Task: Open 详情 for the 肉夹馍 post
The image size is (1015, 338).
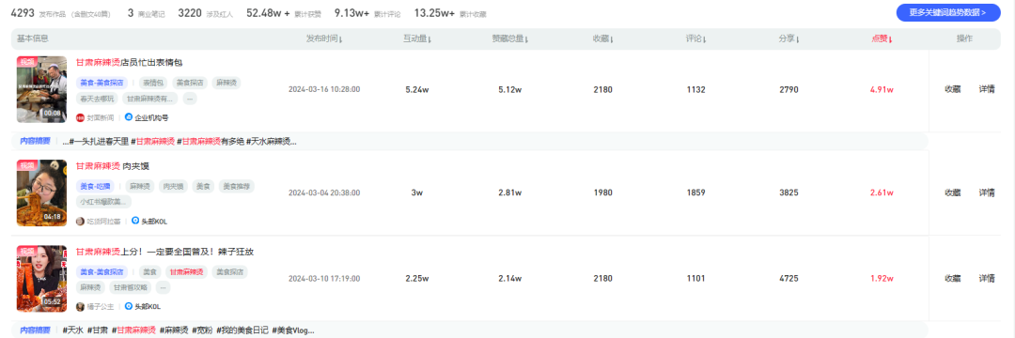Action: pos(987,192)
